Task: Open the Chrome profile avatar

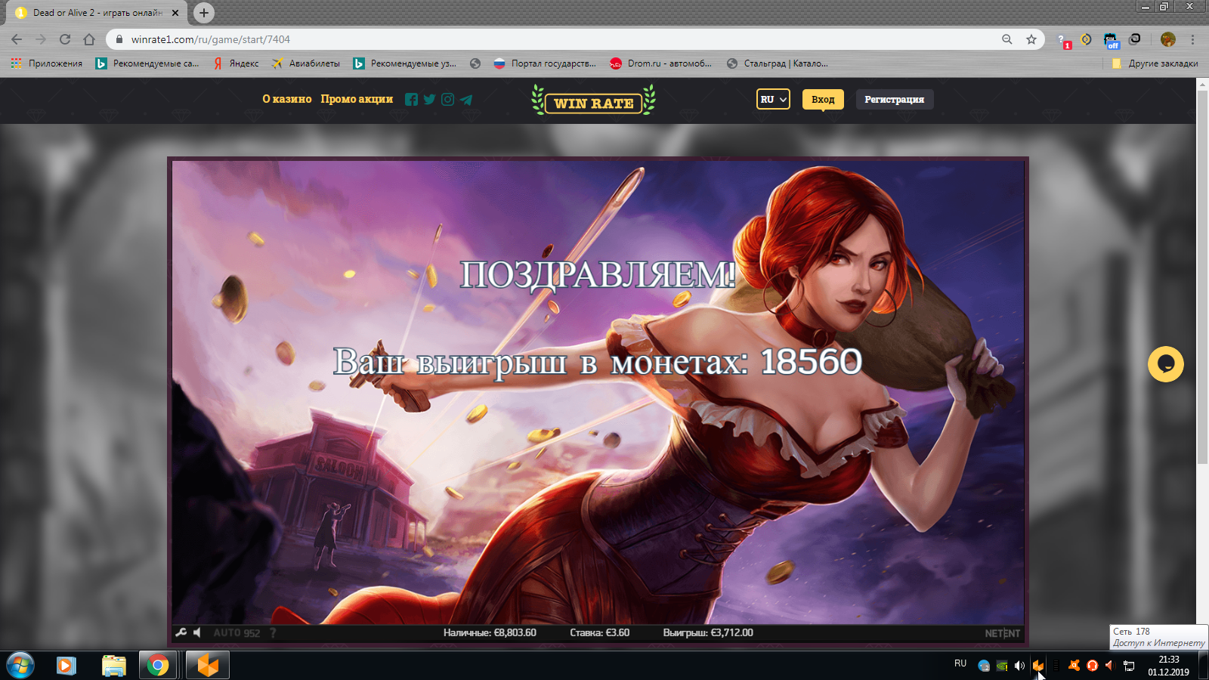Action: [1168, 39]
